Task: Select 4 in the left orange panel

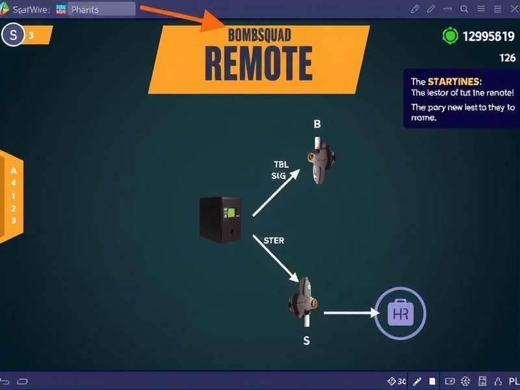Action: click(x=14, y=183)
